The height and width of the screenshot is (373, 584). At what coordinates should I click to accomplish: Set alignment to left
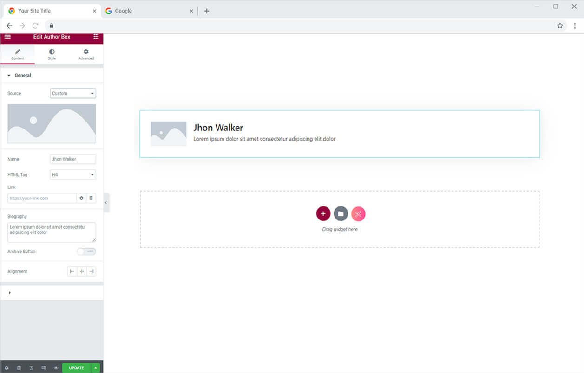click(72, 271)
